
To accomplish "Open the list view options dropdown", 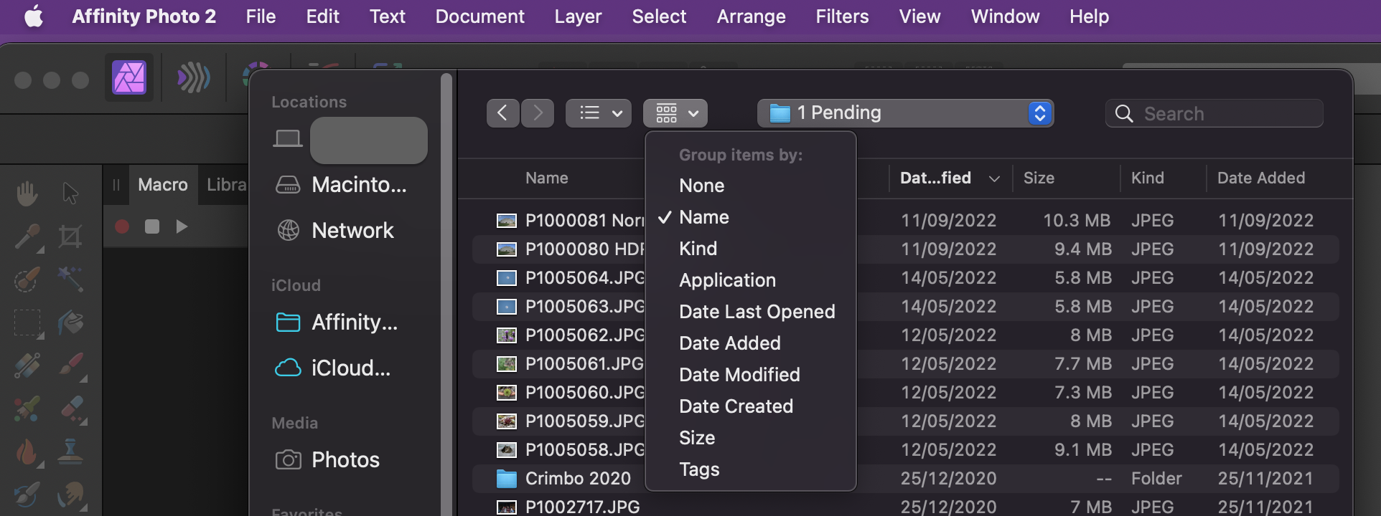I will click(x=599, y=113).
